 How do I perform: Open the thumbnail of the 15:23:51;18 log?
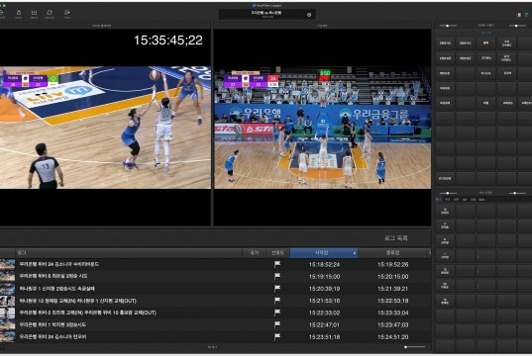pyautogui.click(x=7, y=336)
